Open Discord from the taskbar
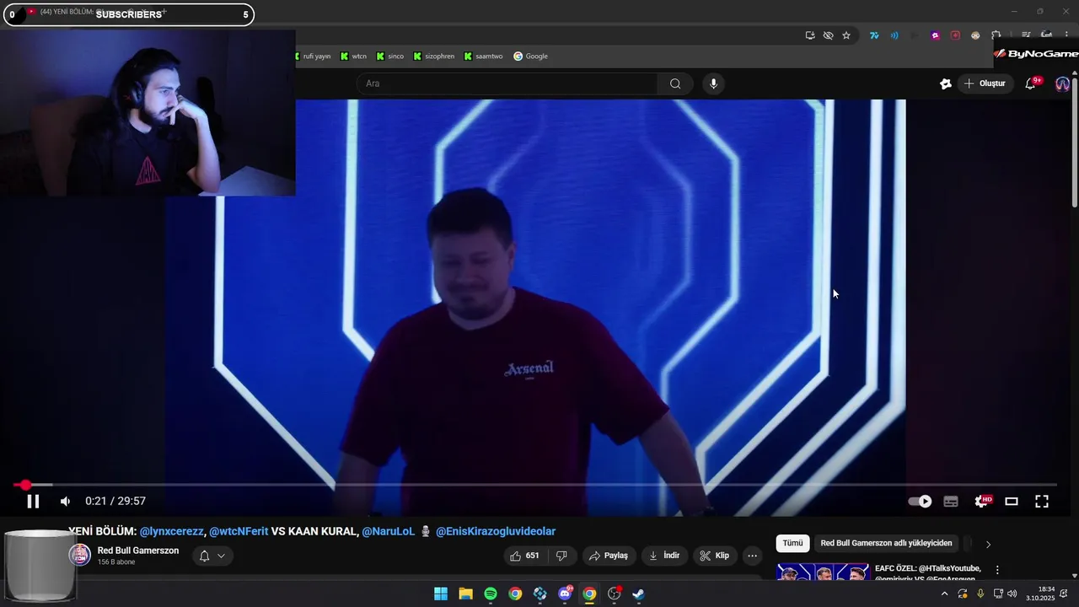Screen dimensions: 1079x607 click(565, 594)
